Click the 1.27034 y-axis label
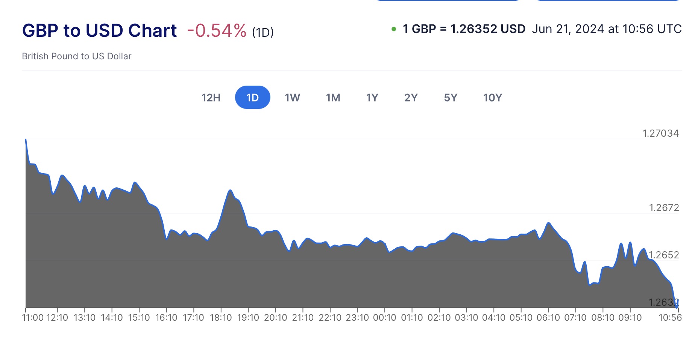The height and width of the screenshot is (344, 698). (x=660, y=133)
